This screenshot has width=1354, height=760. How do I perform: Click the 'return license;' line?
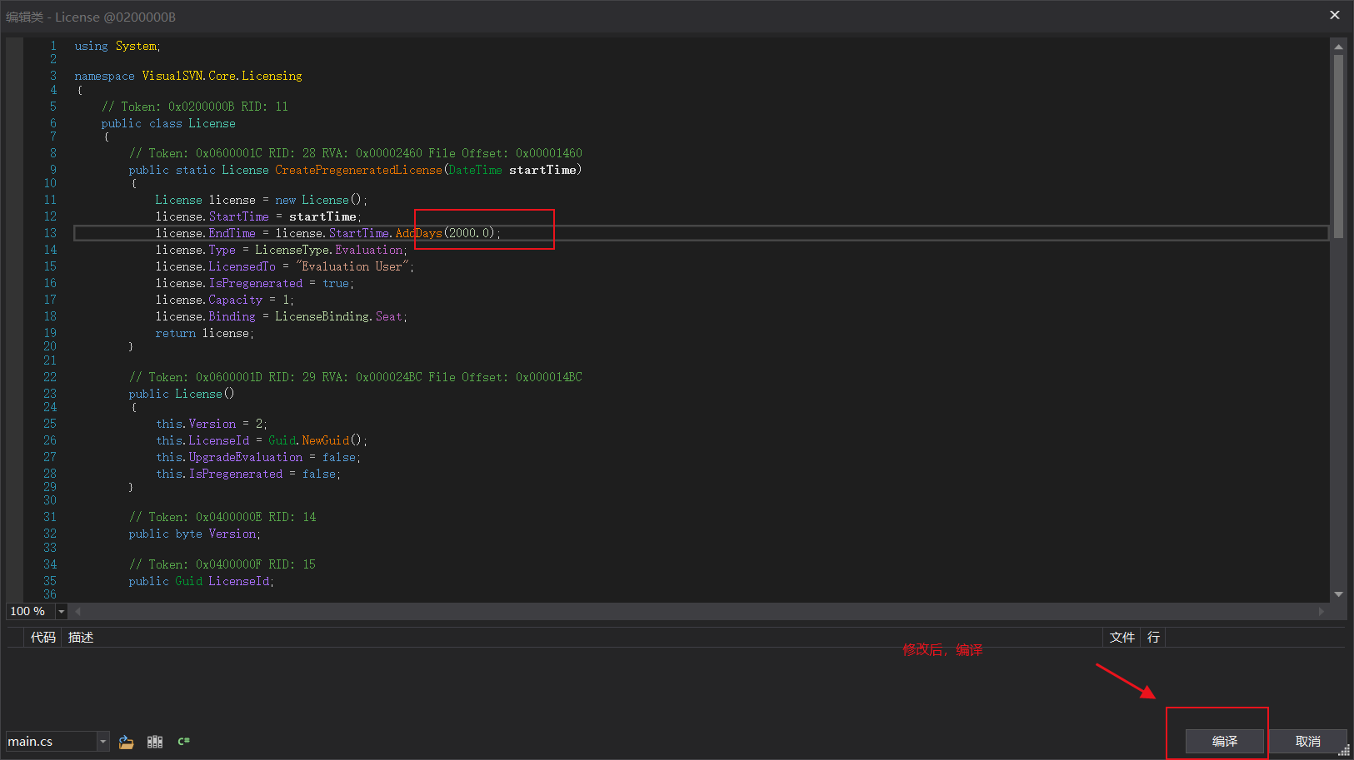[x=205, y=333]
